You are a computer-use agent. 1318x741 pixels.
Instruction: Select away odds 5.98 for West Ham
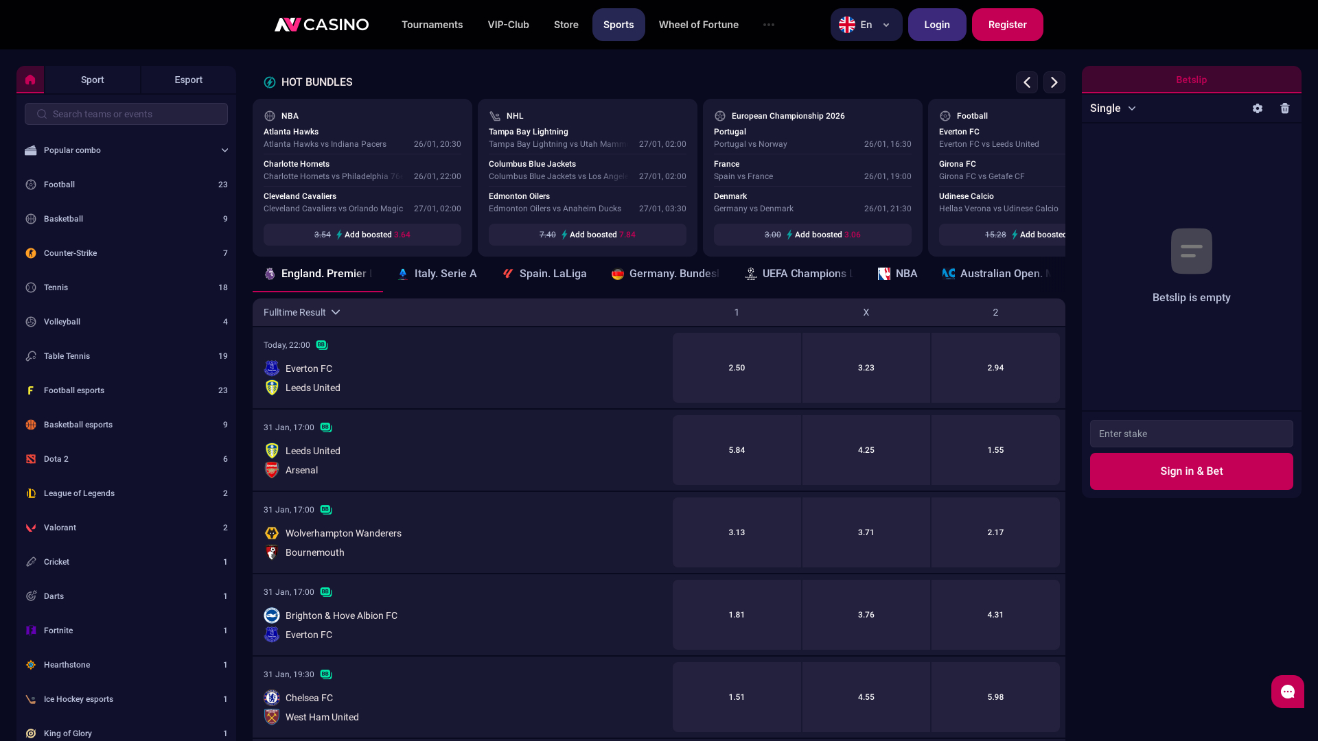[995, 697]
